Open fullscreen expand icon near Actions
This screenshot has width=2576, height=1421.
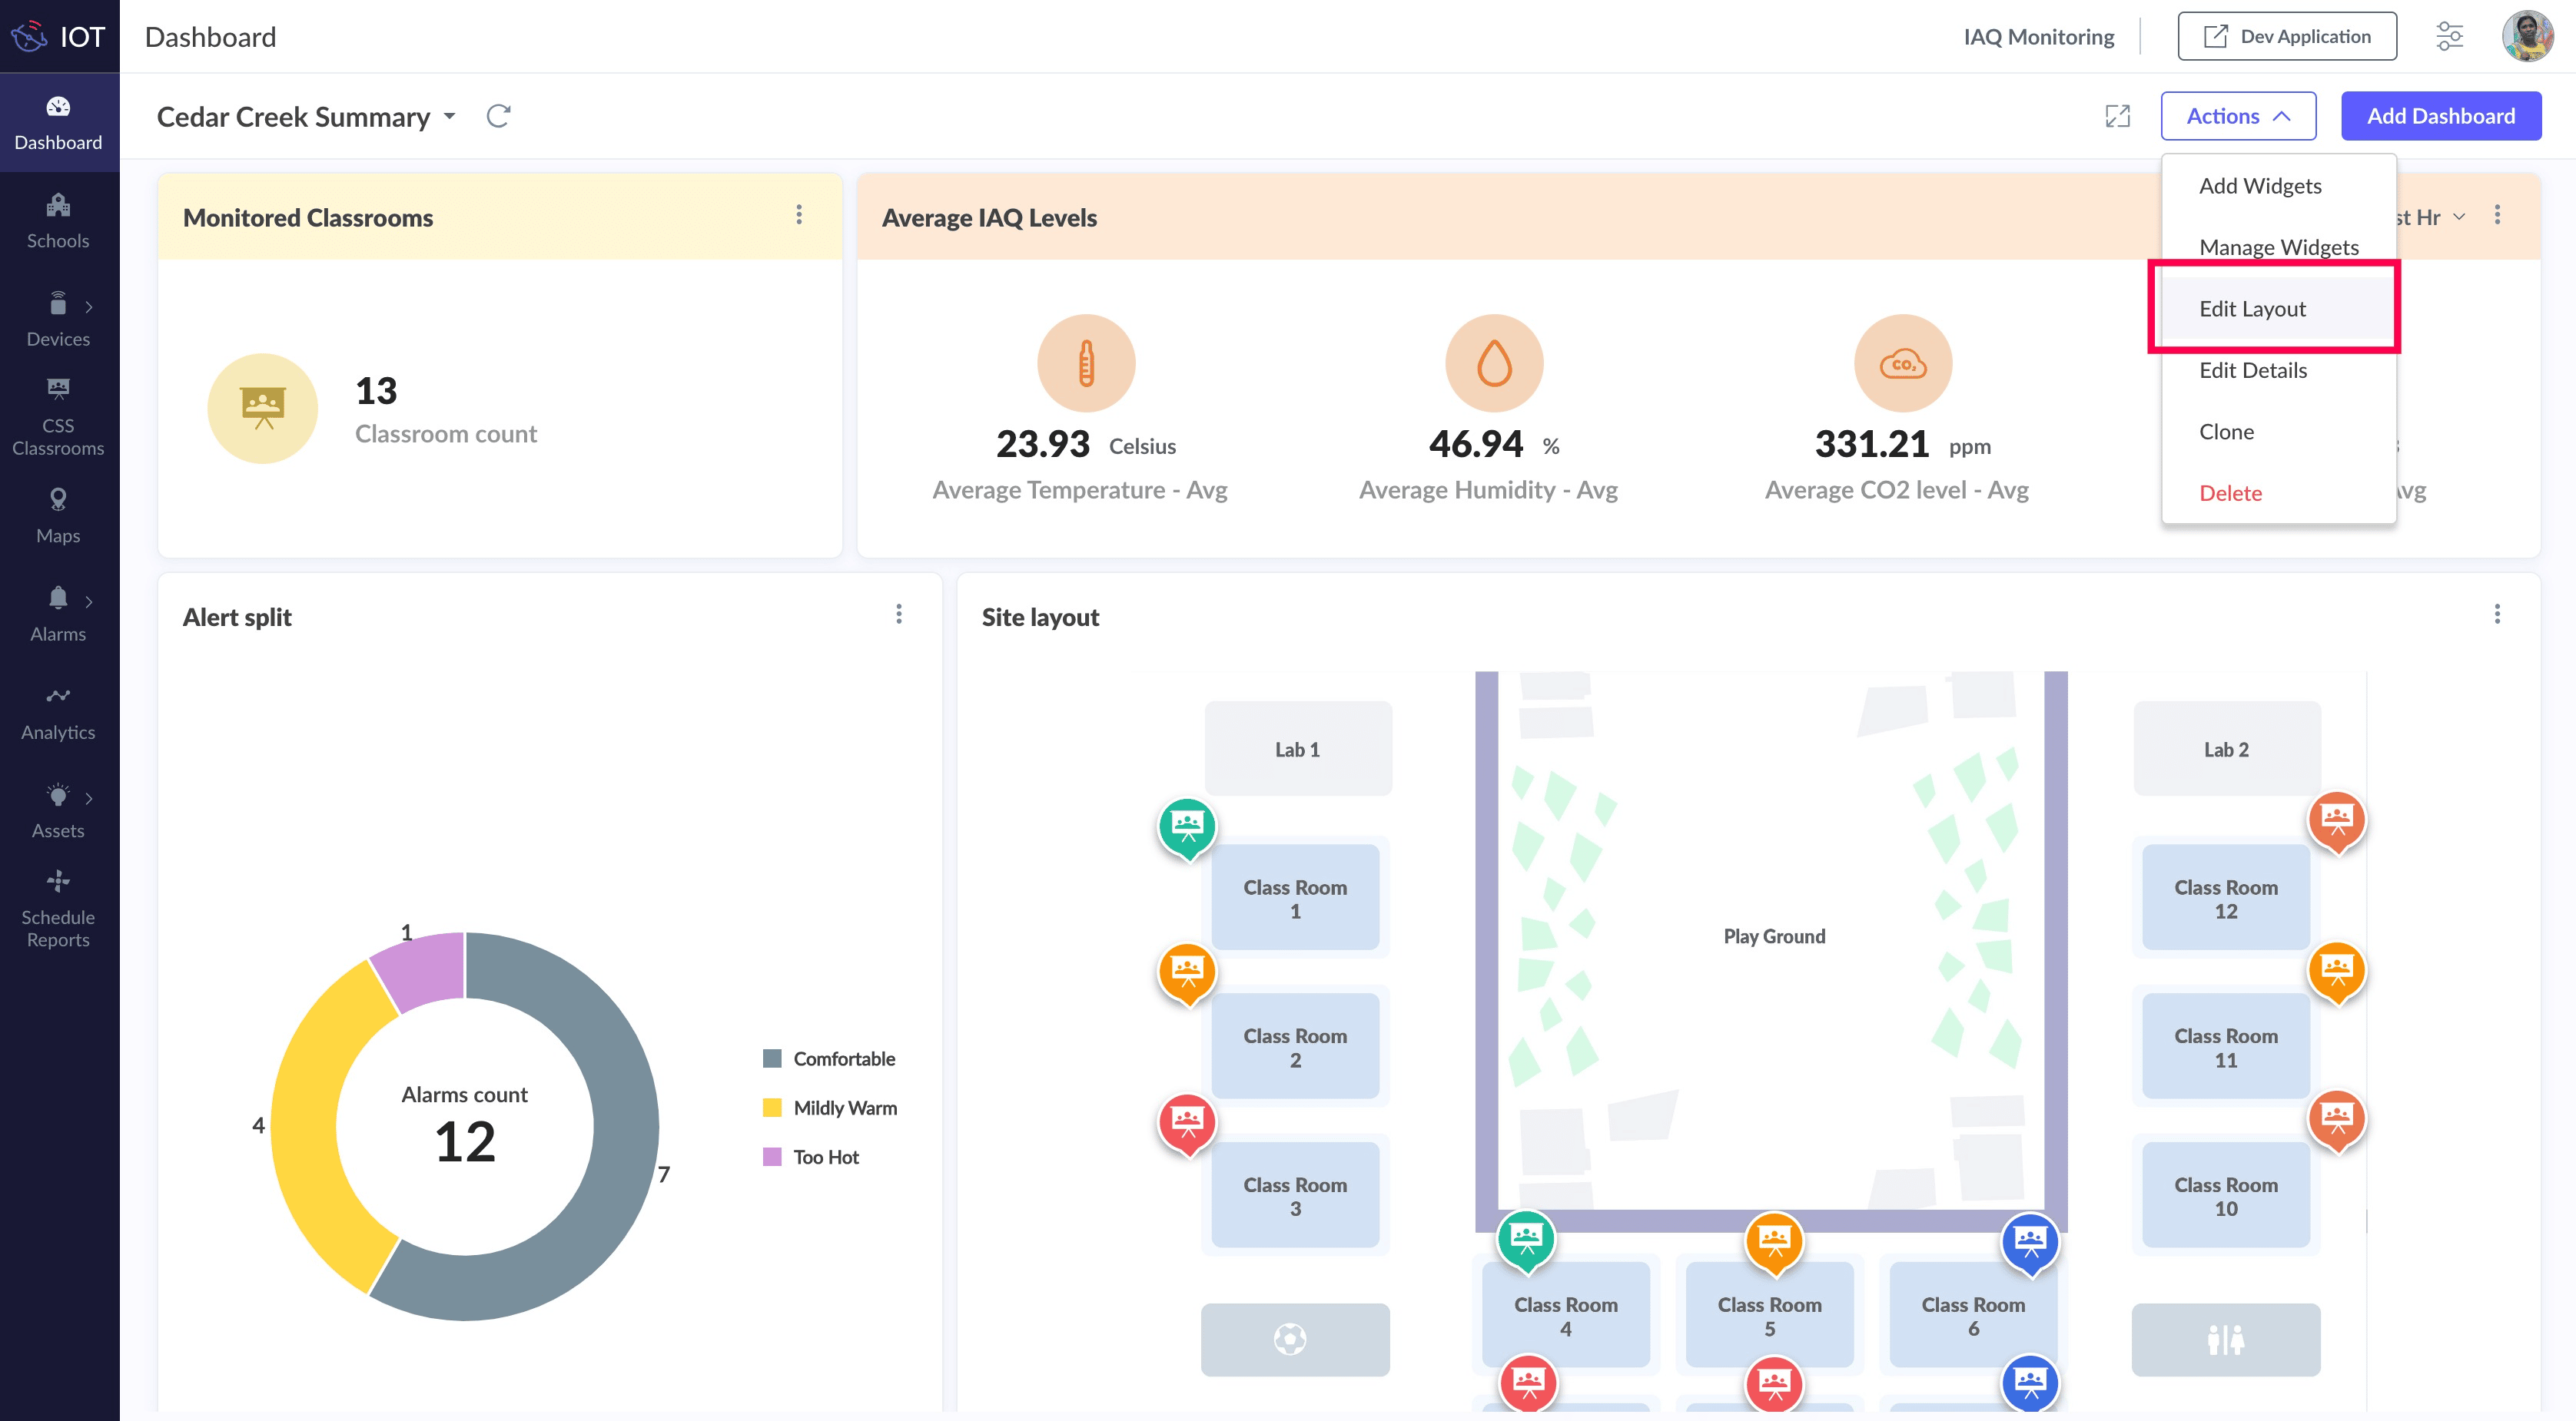[x=2117, y=116]
